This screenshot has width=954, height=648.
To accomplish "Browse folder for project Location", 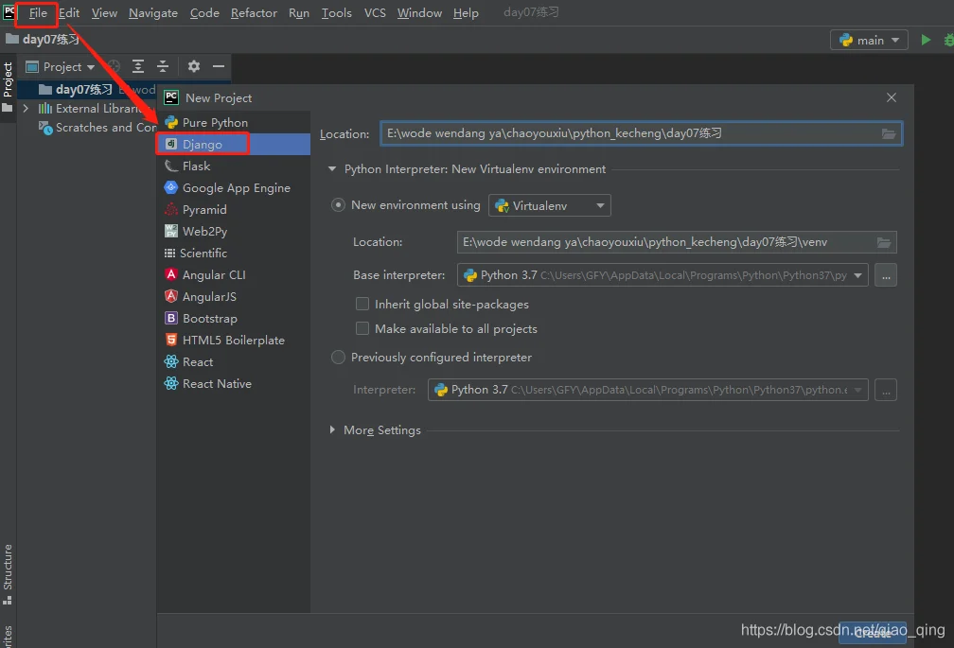I will point(889,133).
